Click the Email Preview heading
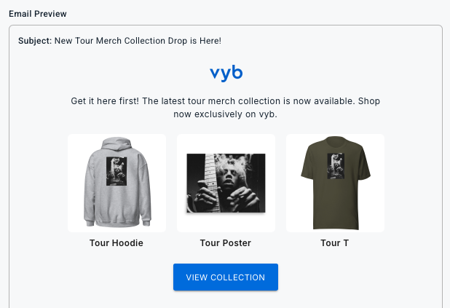450x308 pixels. [x=36, y=14]
